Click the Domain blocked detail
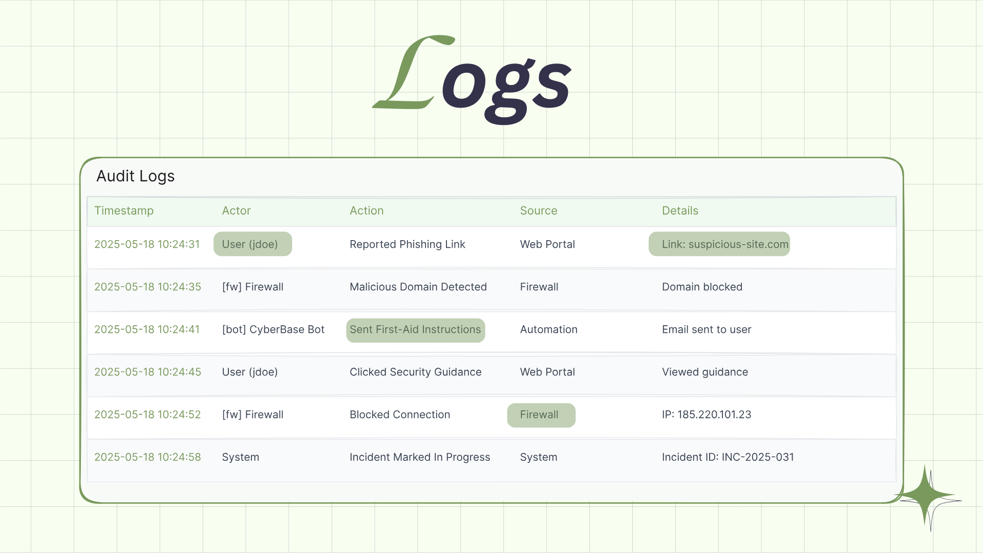The width and height of the screenshot is (983, 553). (x=702, y=287)
